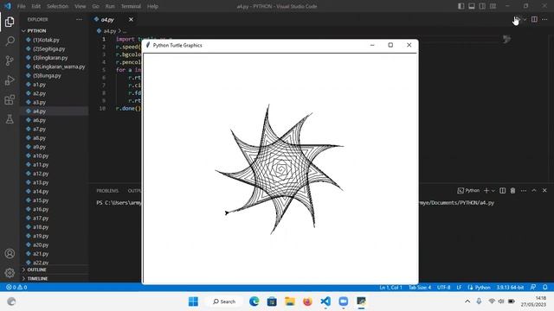Open the Help menu
The height and width of the screenshot is (311, 554).
152,6
